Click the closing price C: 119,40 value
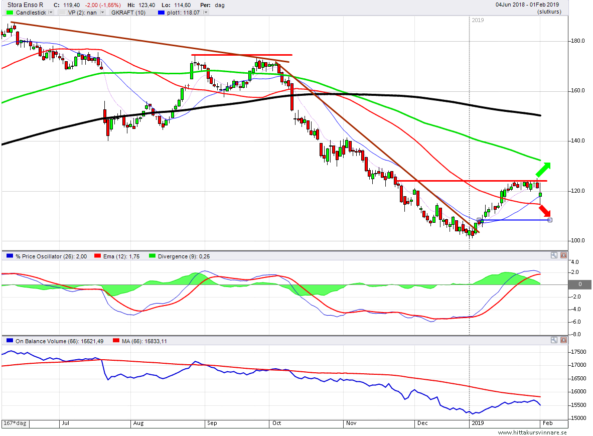The width and height of the screenshot is (593, 436). (x=67, y=6)
